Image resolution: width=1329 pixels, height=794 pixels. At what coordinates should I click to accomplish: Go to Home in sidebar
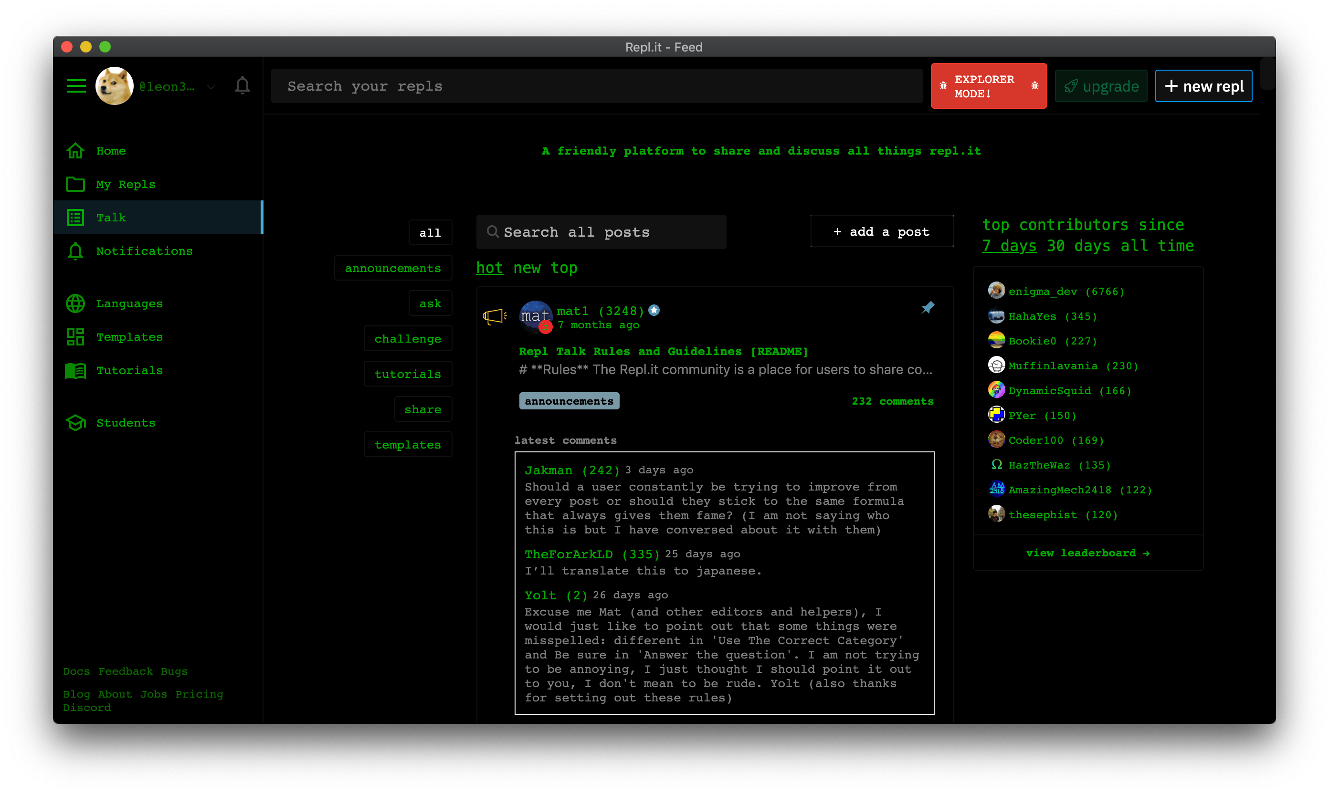point(111,151)
